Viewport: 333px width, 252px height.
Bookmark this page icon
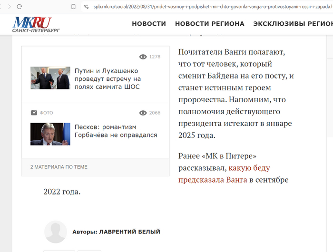(73, 7)
